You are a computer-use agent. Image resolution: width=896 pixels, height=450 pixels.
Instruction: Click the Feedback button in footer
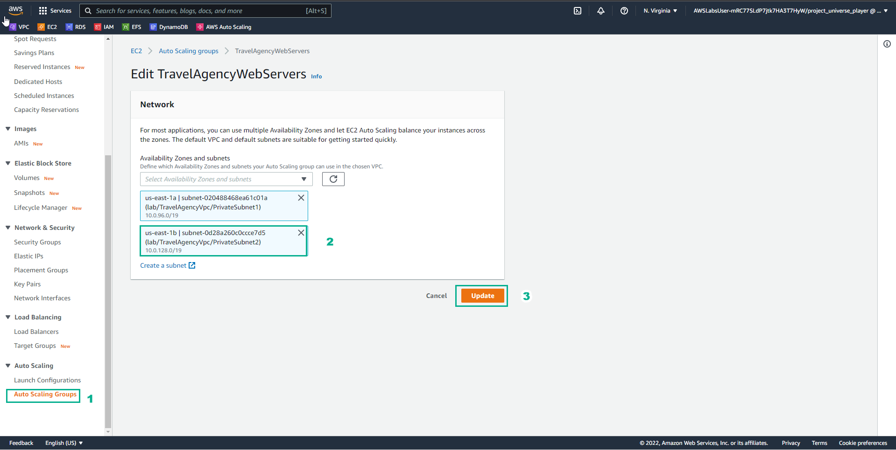pos(21,443)
